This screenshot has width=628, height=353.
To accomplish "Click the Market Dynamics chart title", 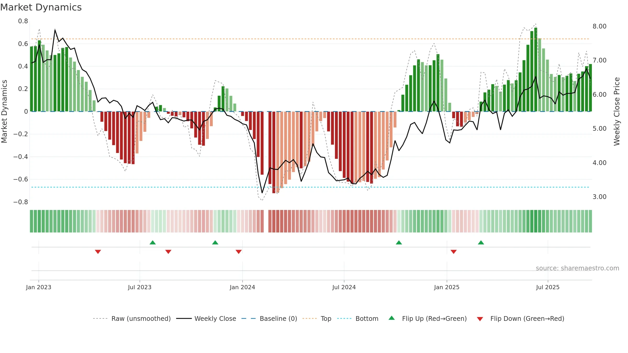I will click(41, 7).
